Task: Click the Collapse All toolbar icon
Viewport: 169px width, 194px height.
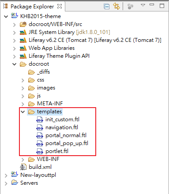Action: tap(107, 7)
